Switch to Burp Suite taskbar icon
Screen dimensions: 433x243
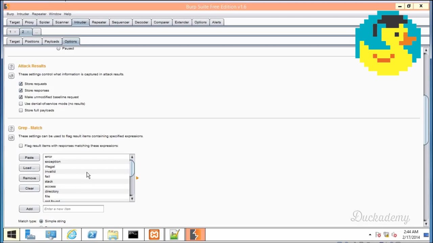click(x=195, y=235)
